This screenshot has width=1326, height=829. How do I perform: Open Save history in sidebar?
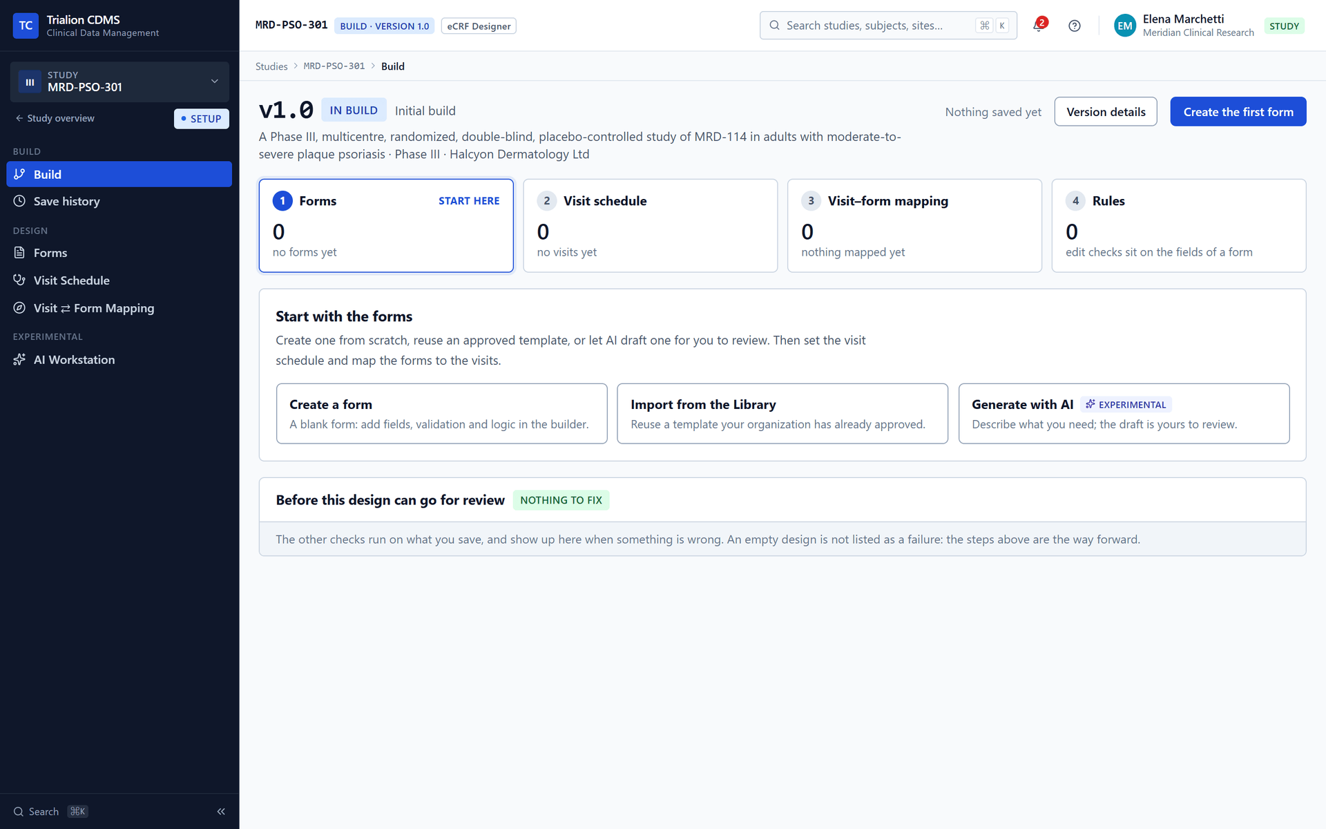[119, 201]
